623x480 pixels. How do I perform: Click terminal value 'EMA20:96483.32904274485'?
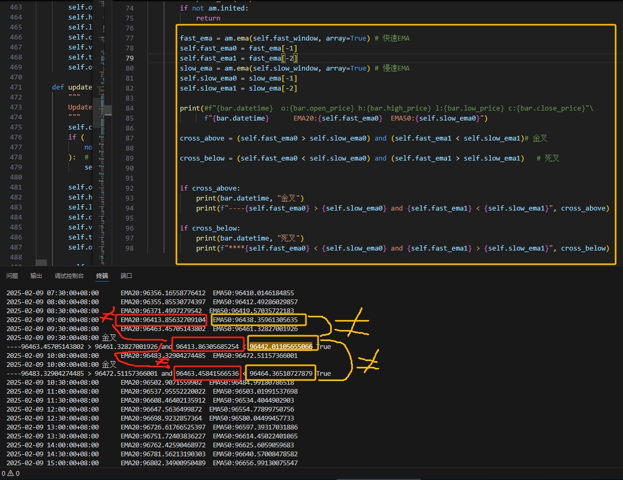(163, 356)
